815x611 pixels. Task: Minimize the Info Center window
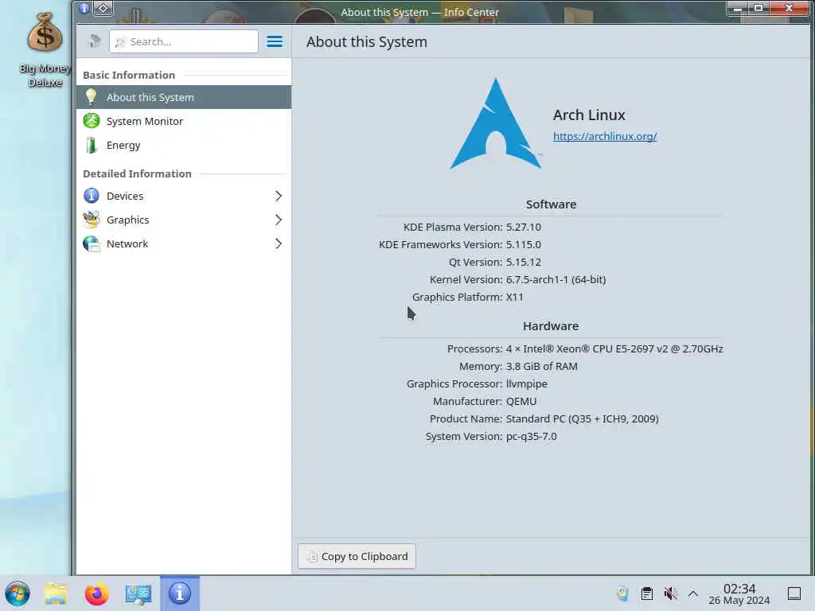738,8
